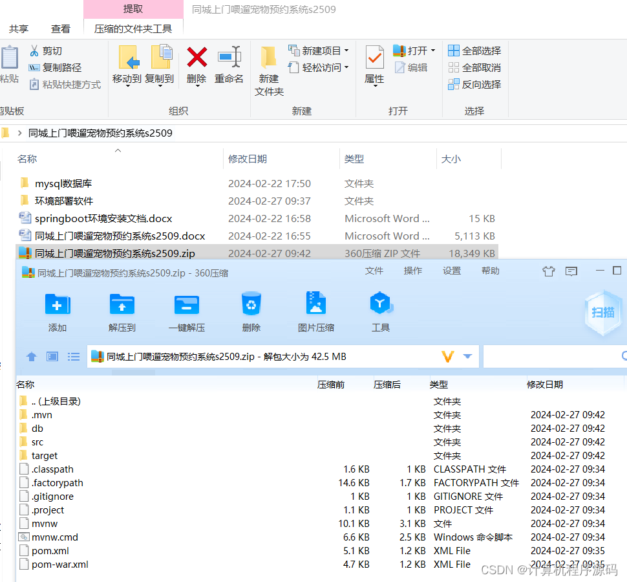The image size is (627, 582).
Task: Select mvnw.cmd in the archive list
Action: 55,537
